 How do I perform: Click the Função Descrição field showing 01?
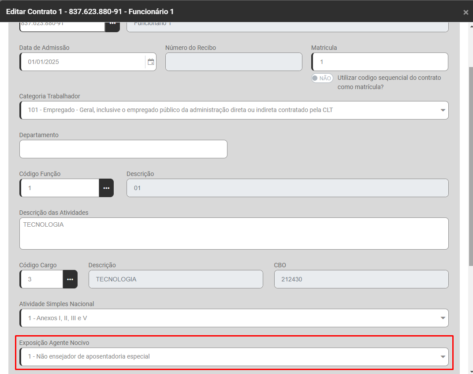(x=287, y=188)
